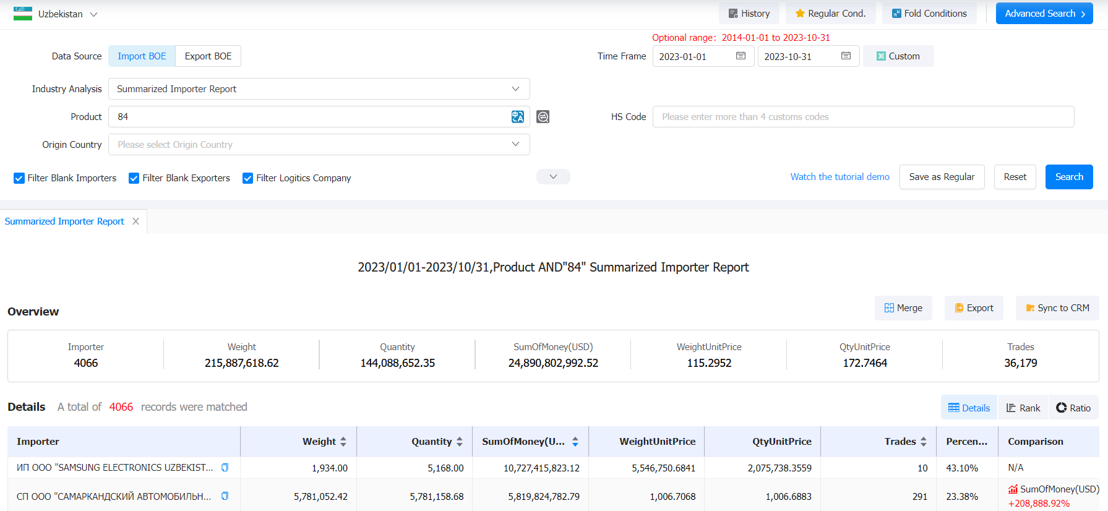Sync results to CRM

tap(1057, 308)
